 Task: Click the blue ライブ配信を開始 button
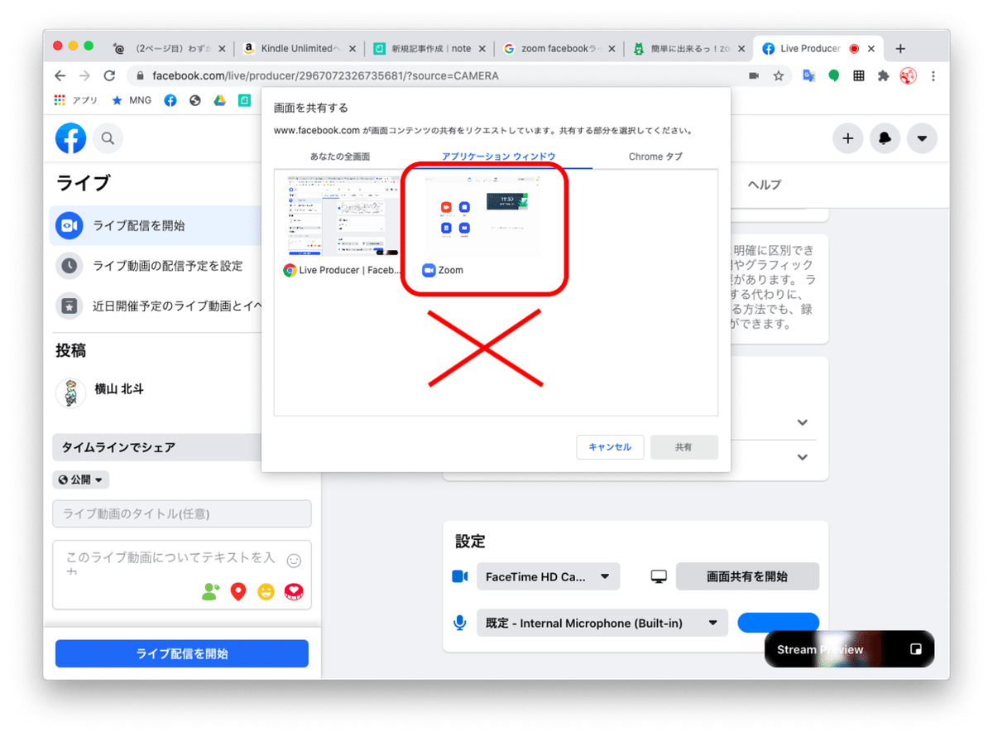181,653
